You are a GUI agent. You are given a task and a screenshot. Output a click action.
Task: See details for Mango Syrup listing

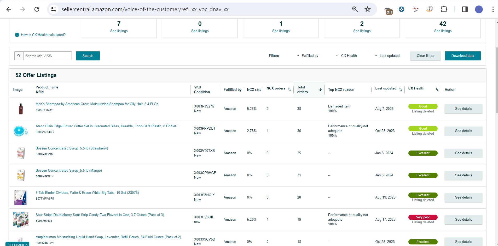(x=463, y=175)
